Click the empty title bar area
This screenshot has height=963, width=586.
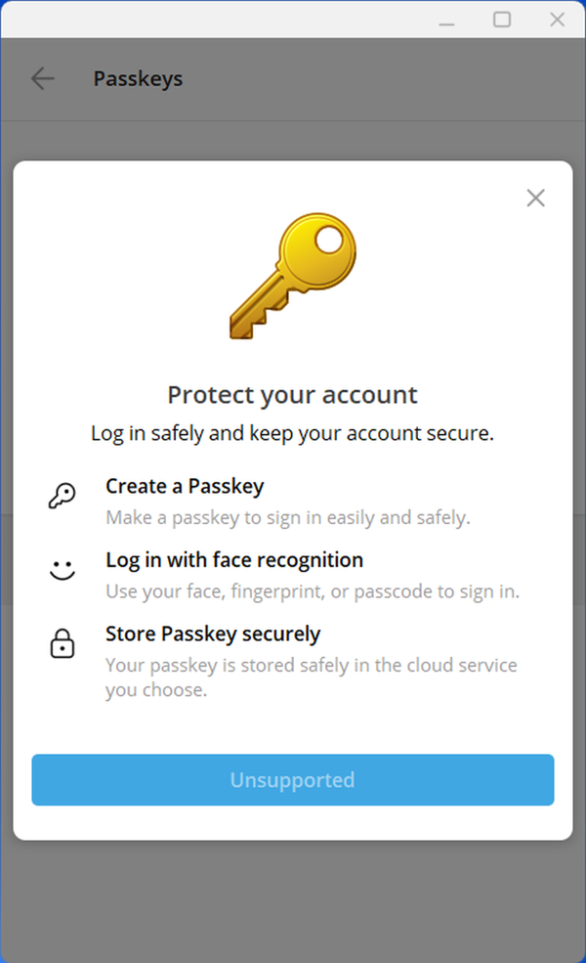click(x=215, y=20)
